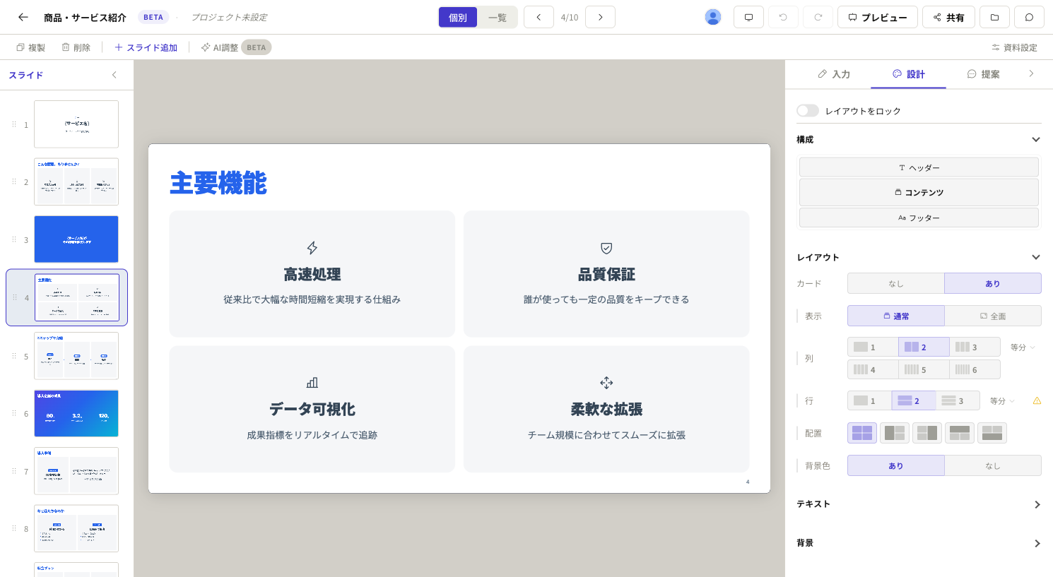Open the 入力 tab
Image resolution: width=1053 pixels, height=577 pixels.
click(x=834, y=74)
